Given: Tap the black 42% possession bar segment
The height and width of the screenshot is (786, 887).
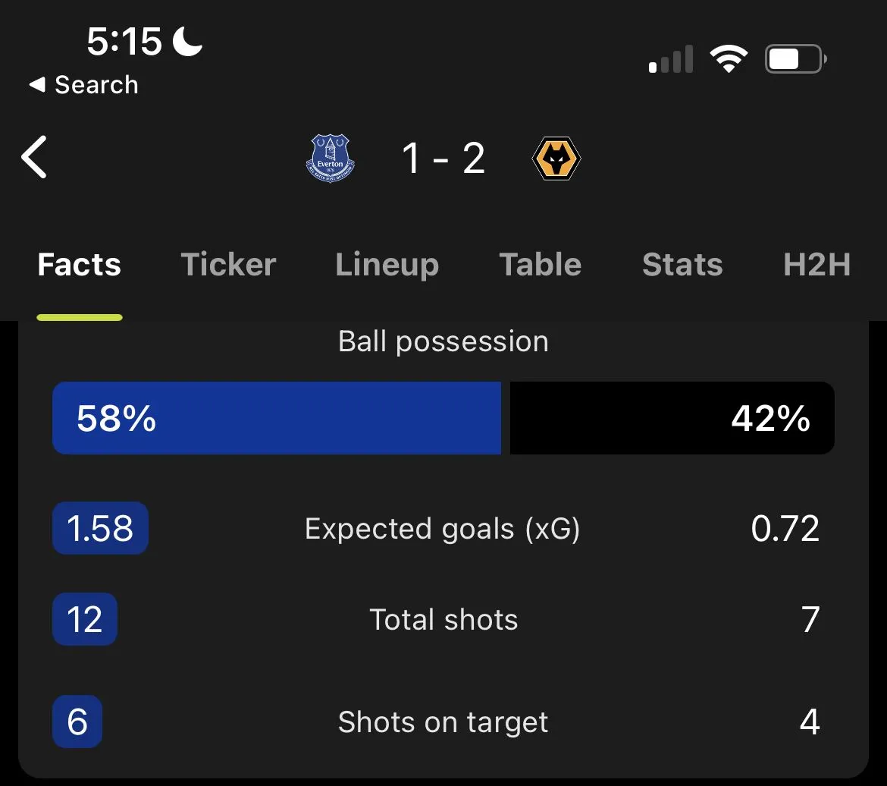Looking at the screenshot, I should coord(672,418).
